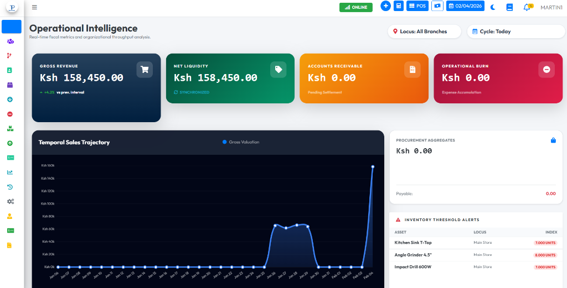Click the Operational Intelligence heading
This screenshot has width=567, height=288.
83,28
